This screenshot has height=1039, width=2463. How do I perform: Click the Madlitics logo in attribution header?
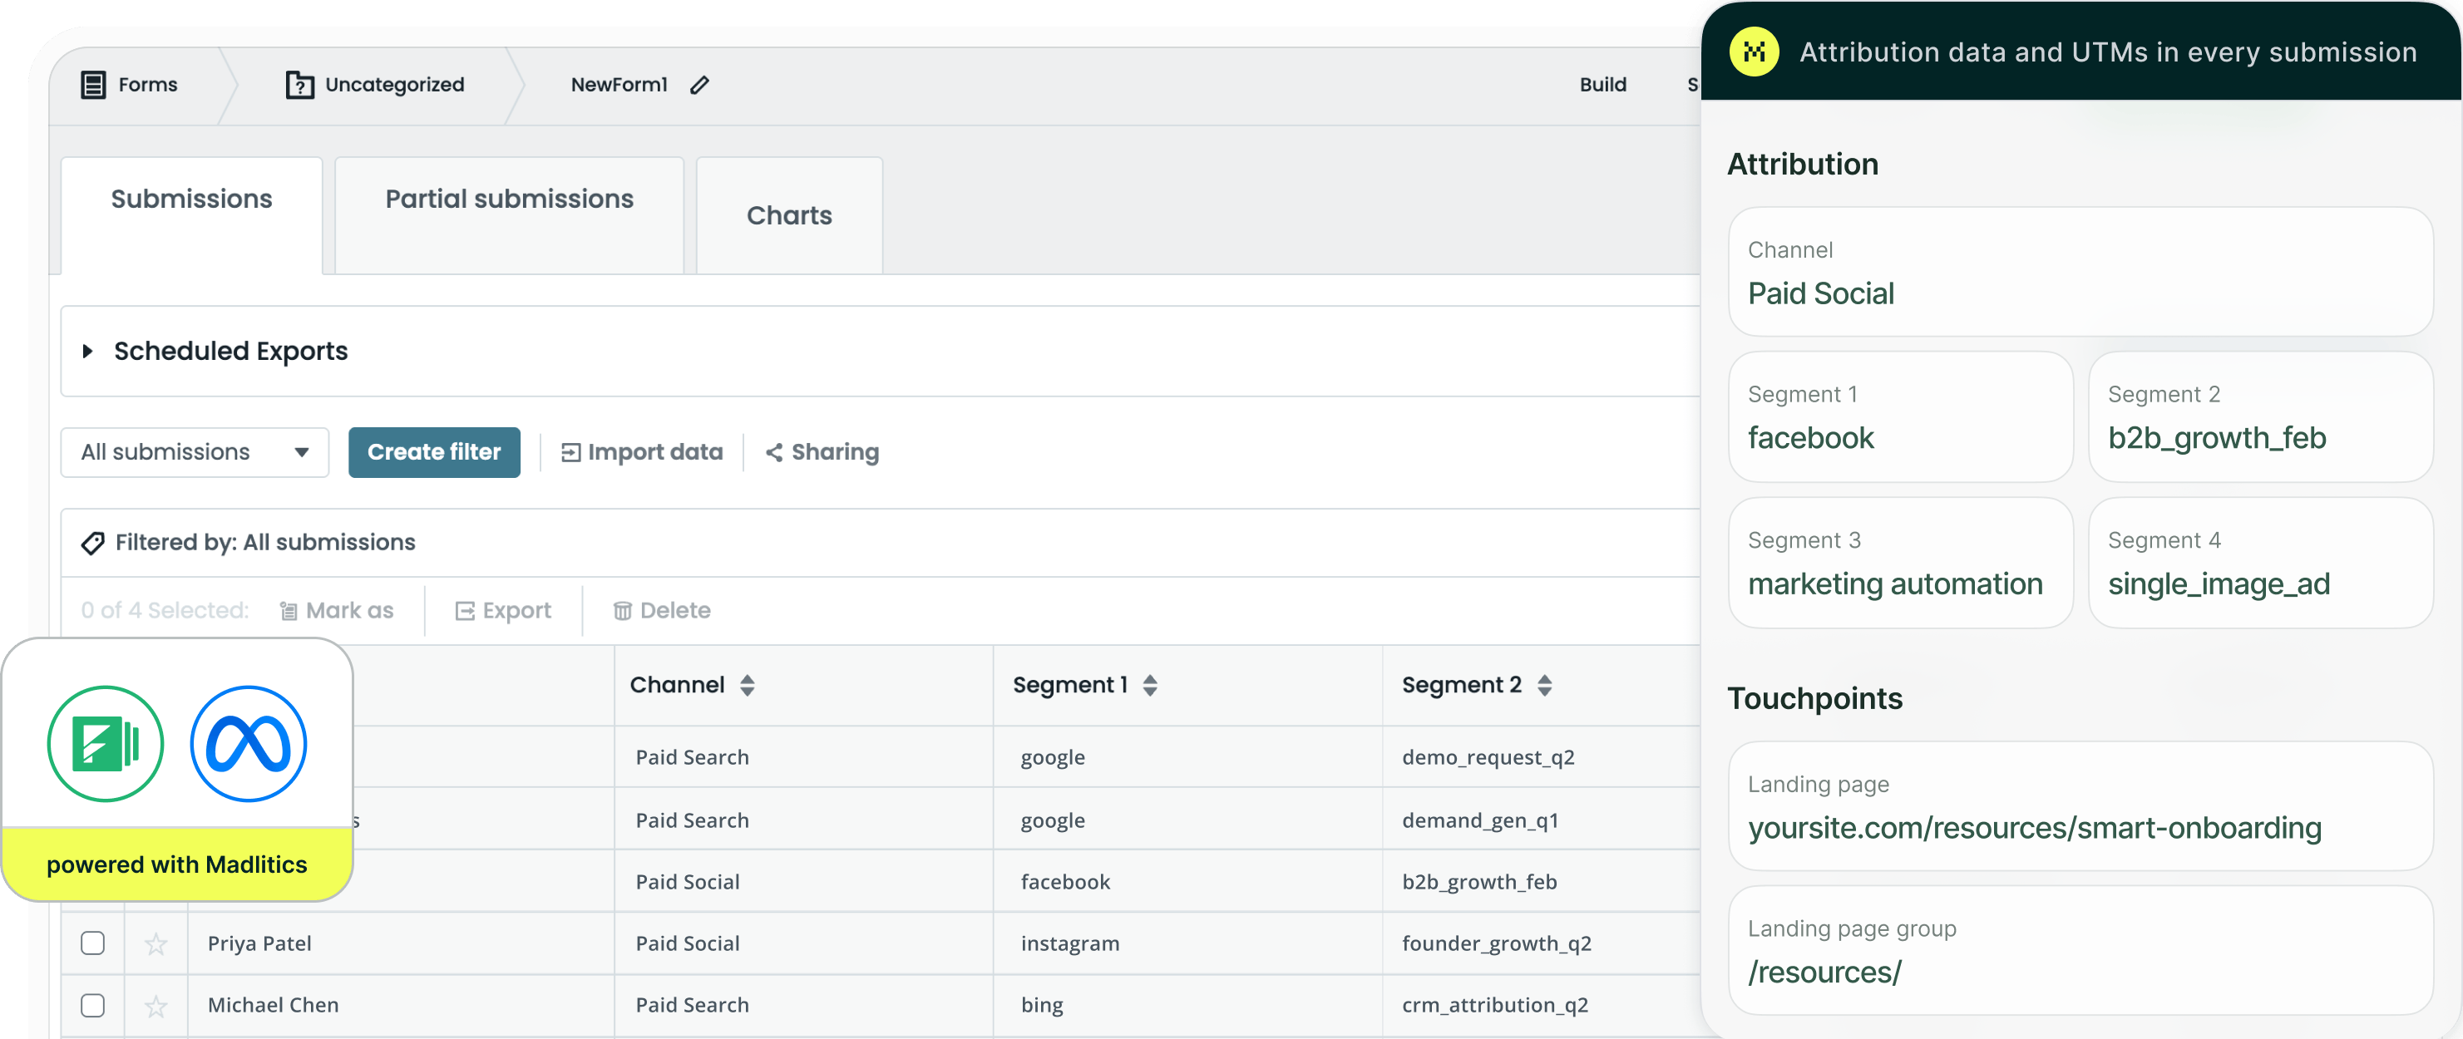pyautogui.click(x=1754, y=52)
